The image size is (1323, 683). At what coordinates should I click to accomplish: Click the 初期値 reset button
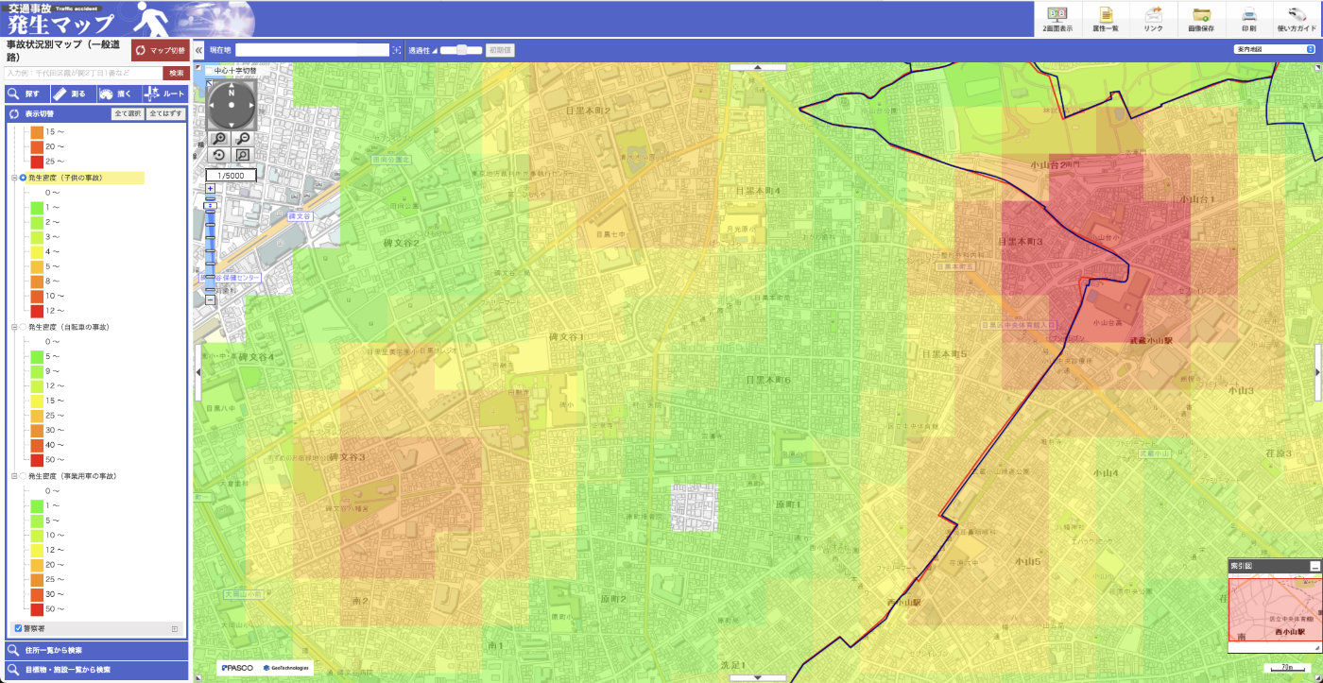coord(500,50)
